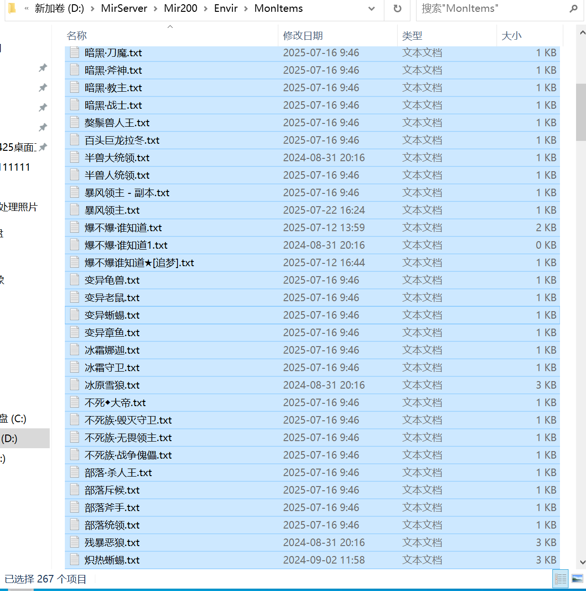Switch to large thumbnails view via status bar icon
Viewport: 586px width, 591px height.
[577, 579]
